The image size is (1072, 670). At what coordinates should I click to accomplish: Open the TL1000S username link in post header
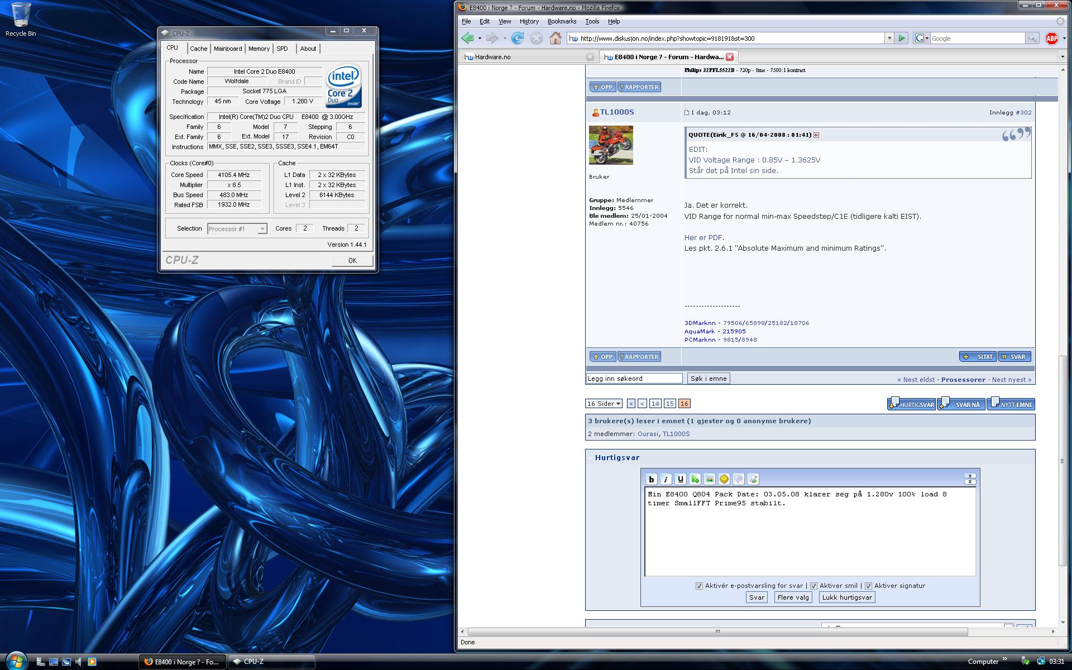click(617, 112)
